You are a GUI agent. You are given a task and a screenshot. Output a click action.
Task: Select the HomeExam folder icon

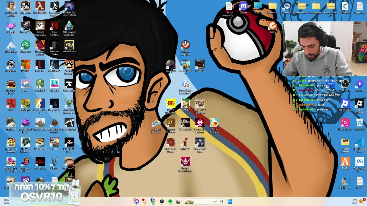(x=331, y=9)
